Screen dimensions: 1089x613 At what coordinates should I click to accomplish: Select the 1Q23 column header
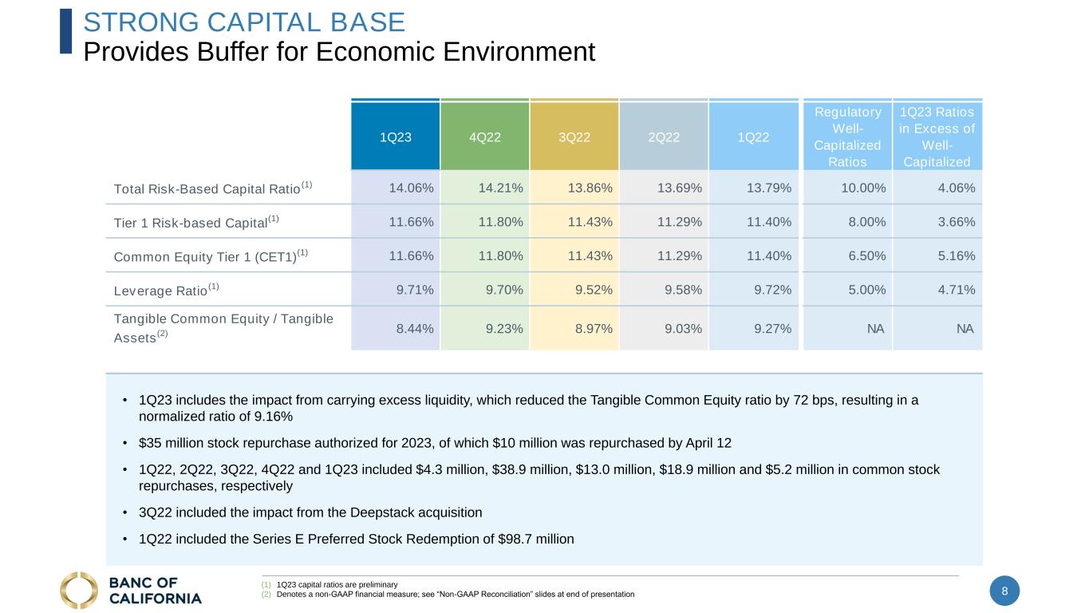396,136
